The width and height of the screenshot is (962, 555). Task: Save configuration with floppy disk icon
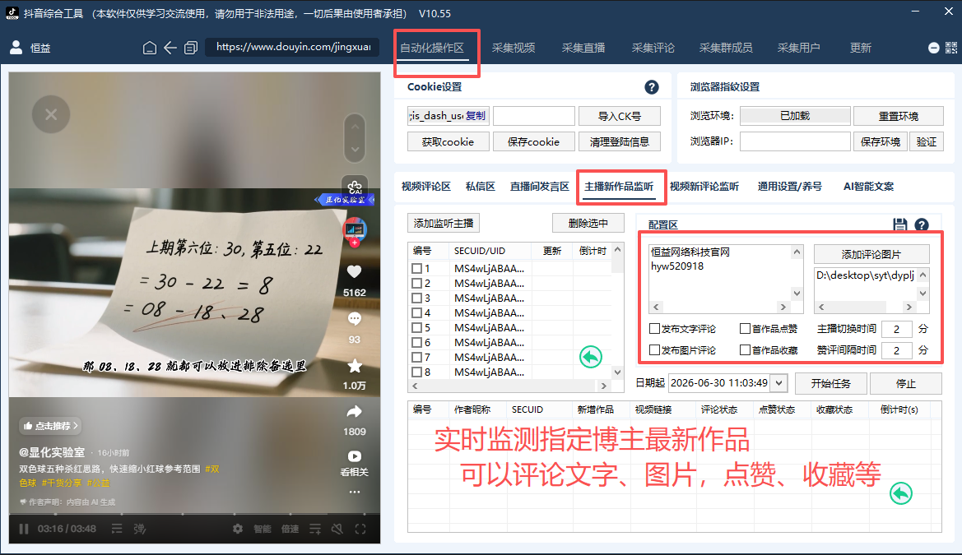click(900, 224)
